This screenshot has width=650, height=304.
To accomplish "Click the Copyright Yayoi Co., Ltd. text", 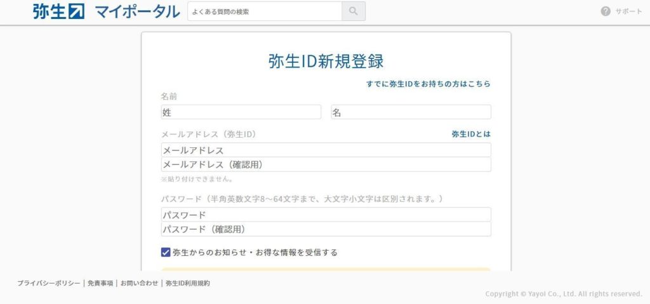I will [x=564, y=294].
